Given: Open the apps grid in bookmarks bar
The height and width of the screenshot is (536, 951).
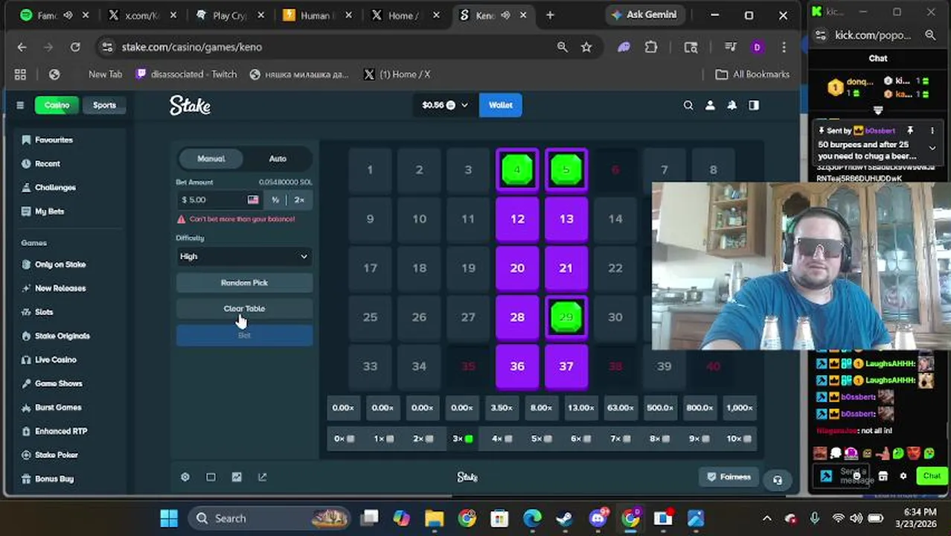Looking at the screenshot, I should 20,74.
